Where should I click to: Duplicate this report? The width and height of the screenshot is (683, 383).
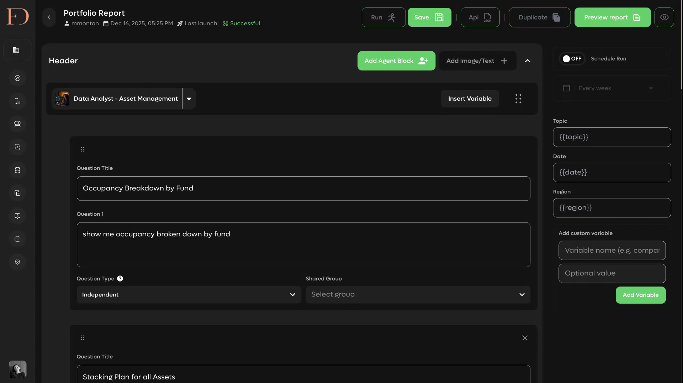(x=539, y=17)
